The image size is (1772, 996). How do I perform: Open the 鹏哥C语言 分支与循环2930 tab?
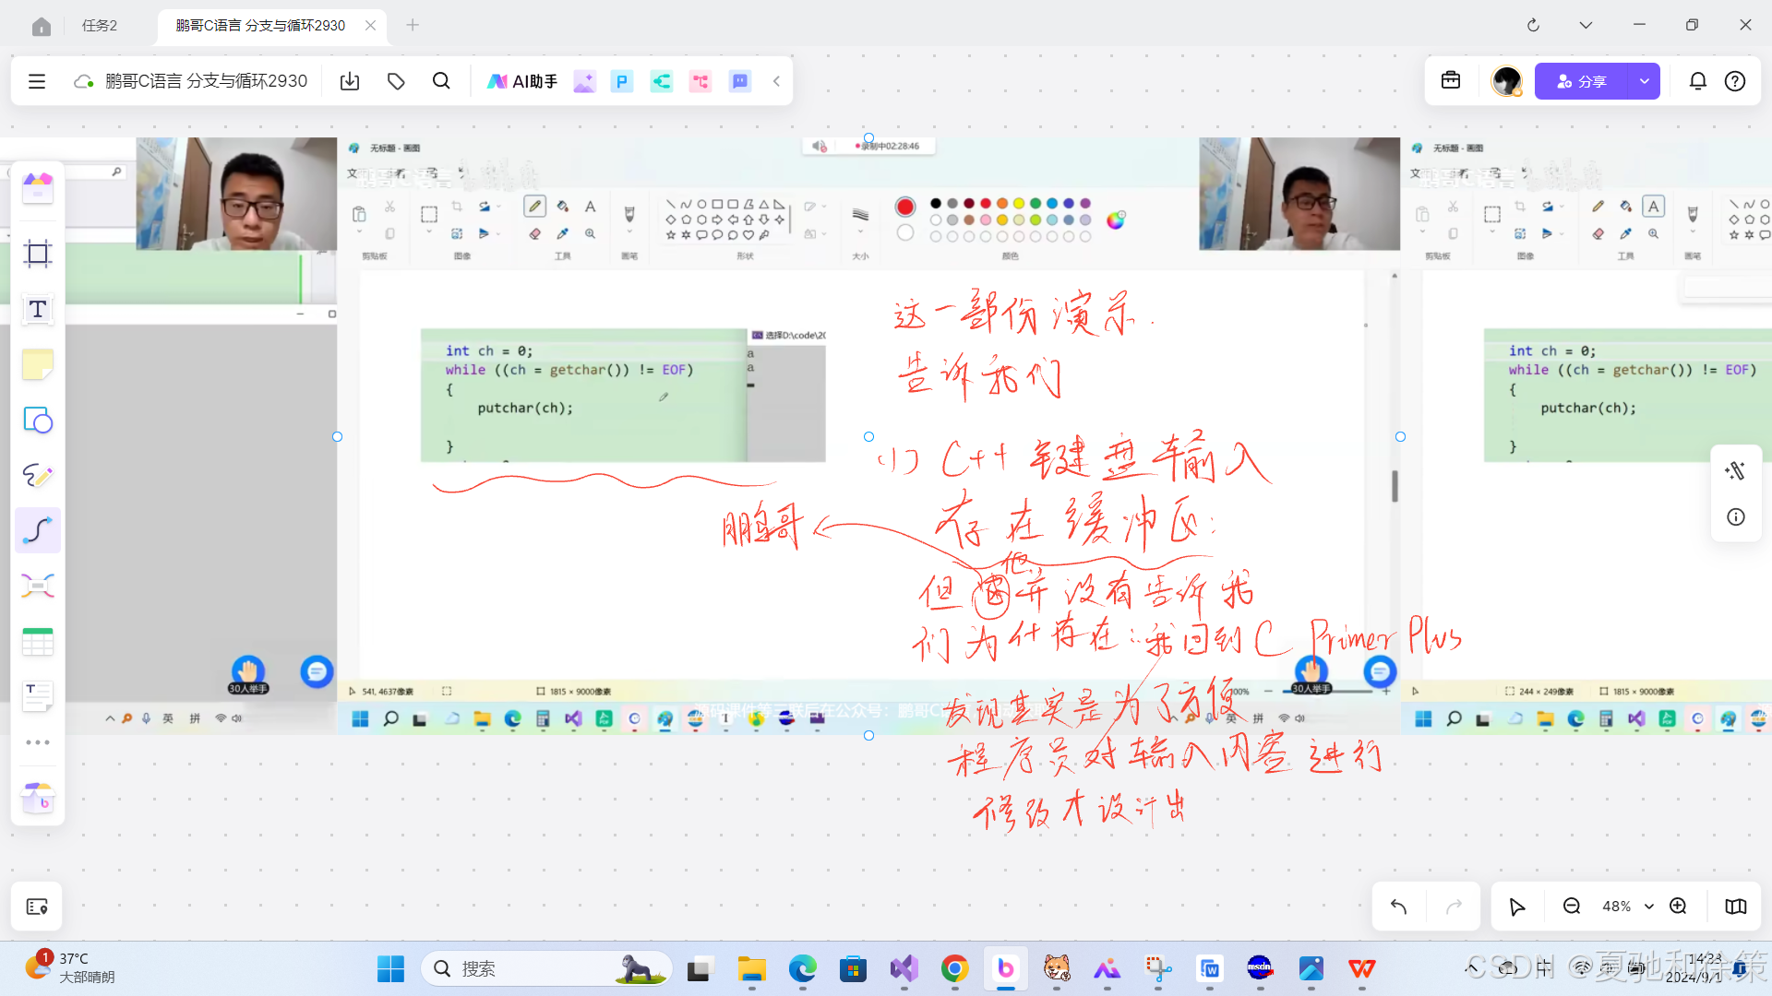click(260, 25)
